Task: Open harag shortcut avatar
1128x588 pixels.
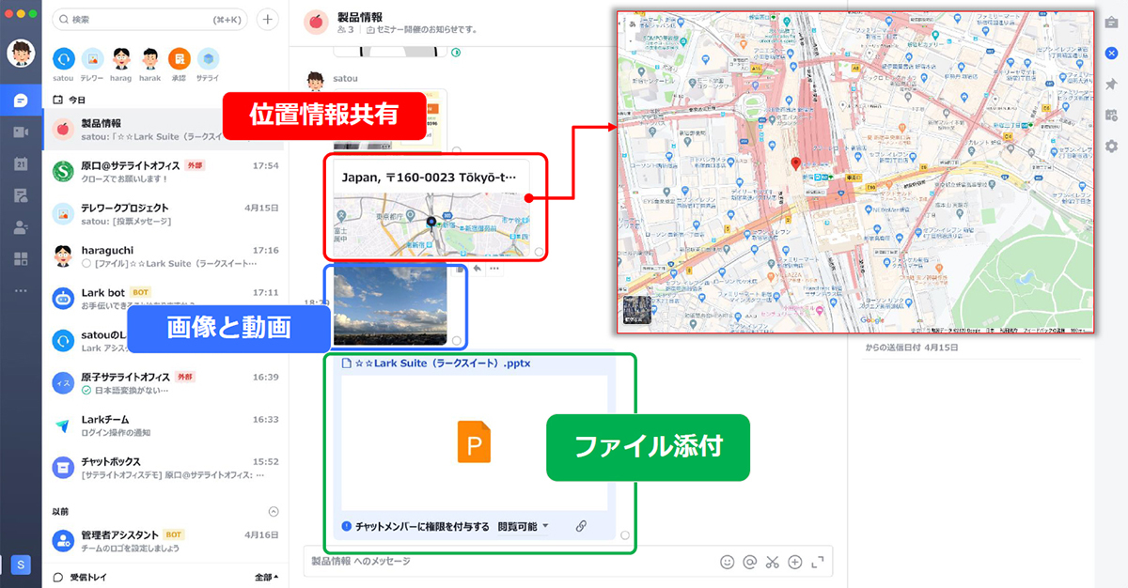Action: pyautogui.click(x=121, y=59)
